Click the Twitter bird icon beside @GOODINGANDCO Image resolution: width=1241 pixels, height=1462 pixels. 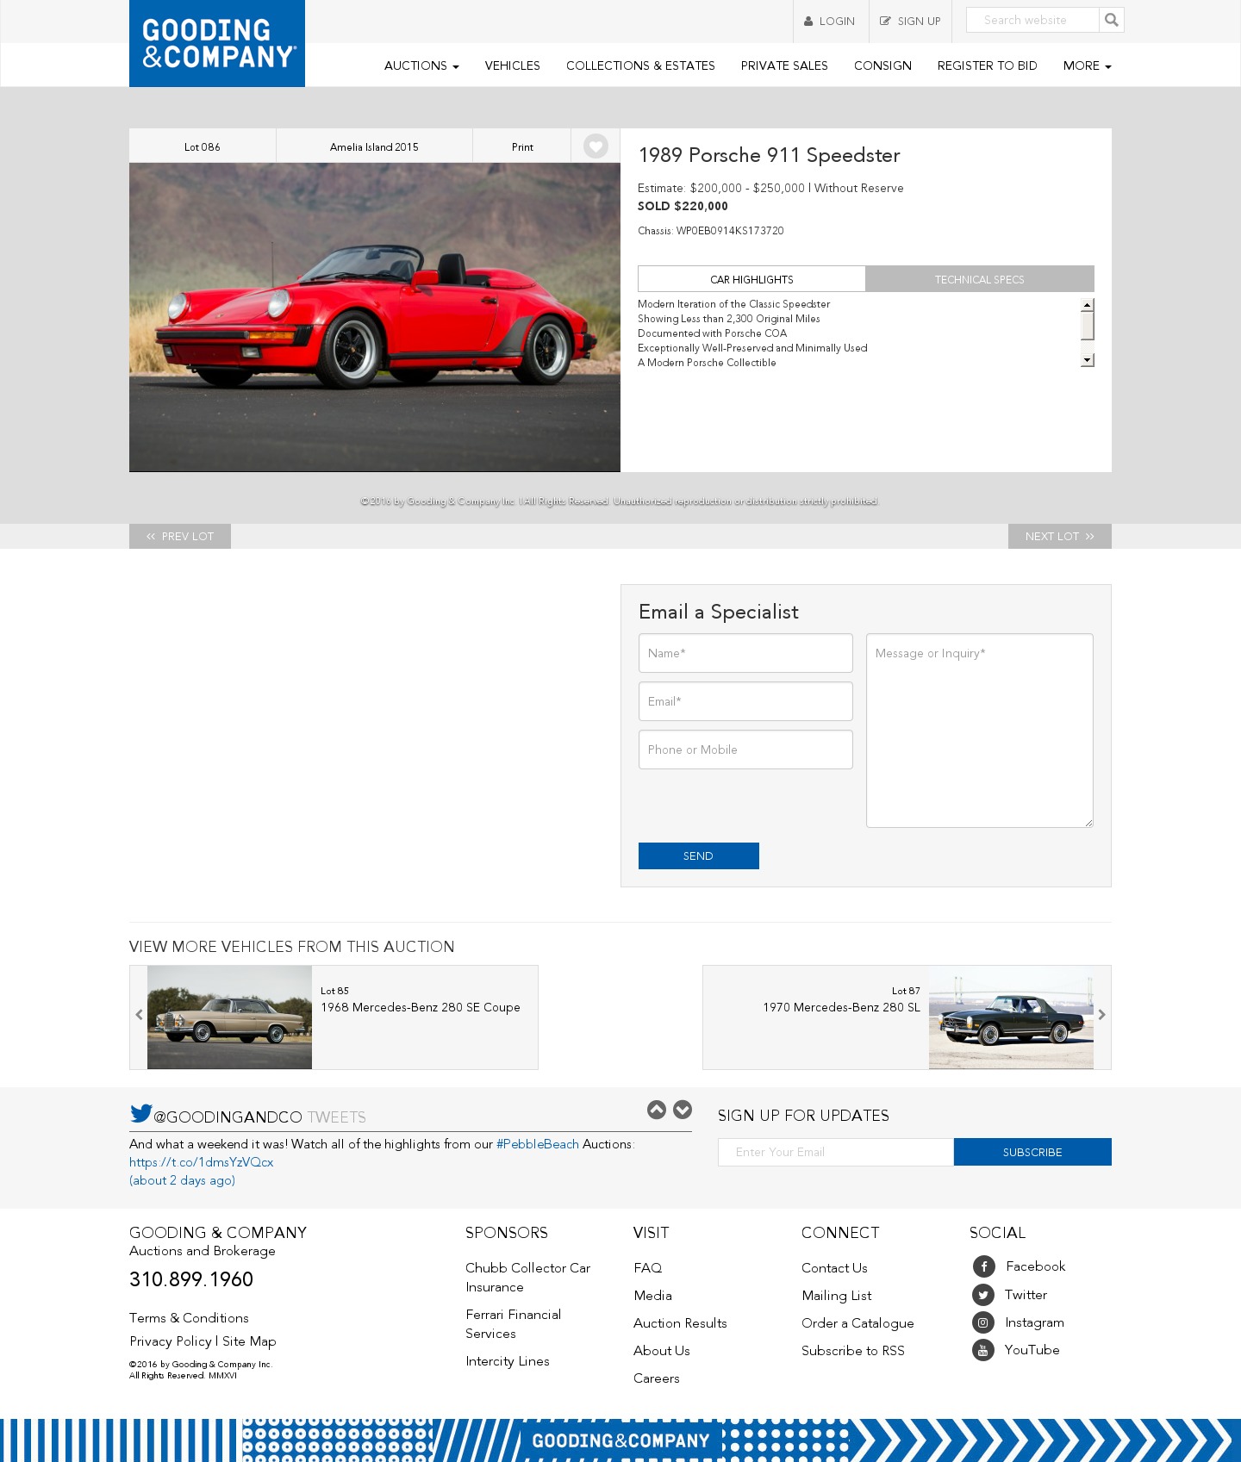140,1113
